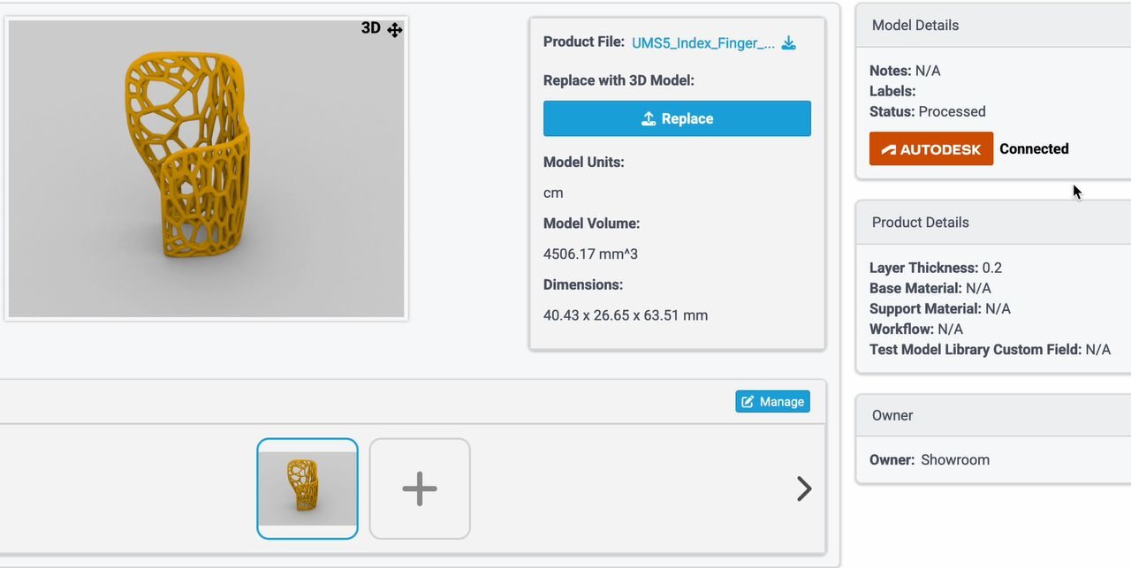Click the 3D move arrows icon
The image size is (1131, 568).
click(395, 30)
